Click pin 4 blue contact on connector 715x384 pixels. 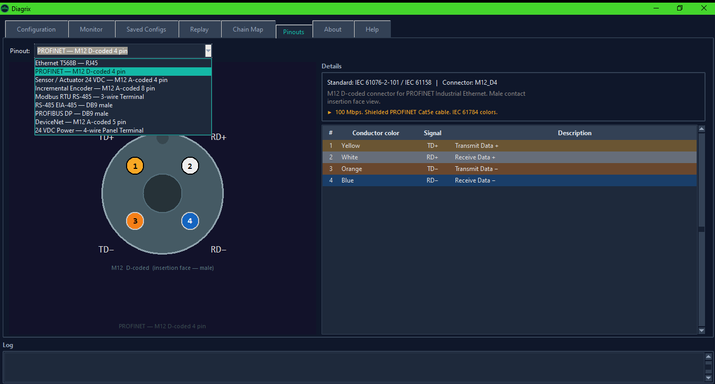coord(190,221)
